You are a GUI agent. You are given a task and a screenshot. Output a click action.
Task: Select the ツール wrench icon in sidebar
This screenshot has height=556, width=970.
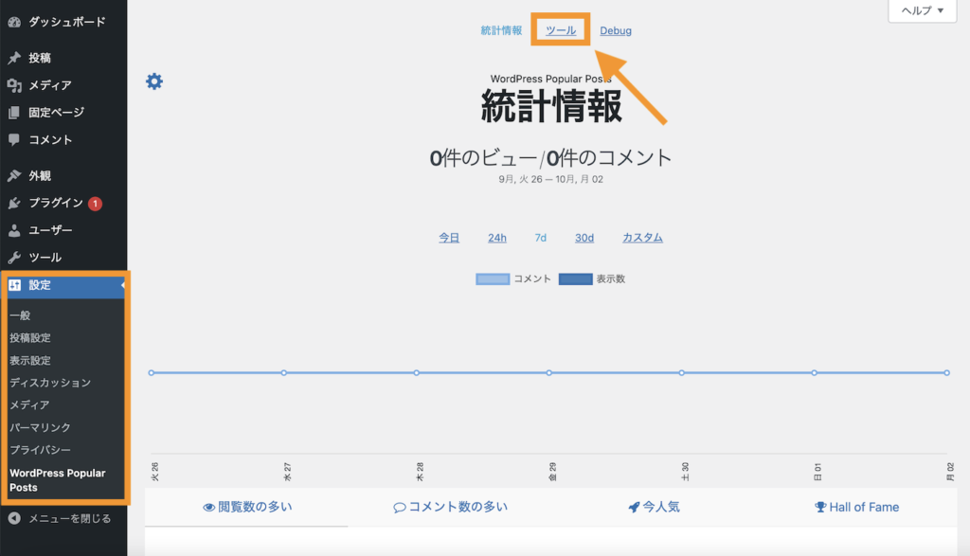tap(15, 256)
